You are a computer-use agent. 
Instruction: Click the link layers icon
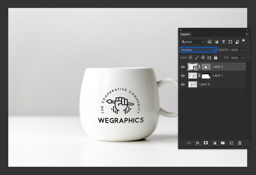(x=189, y=143)
